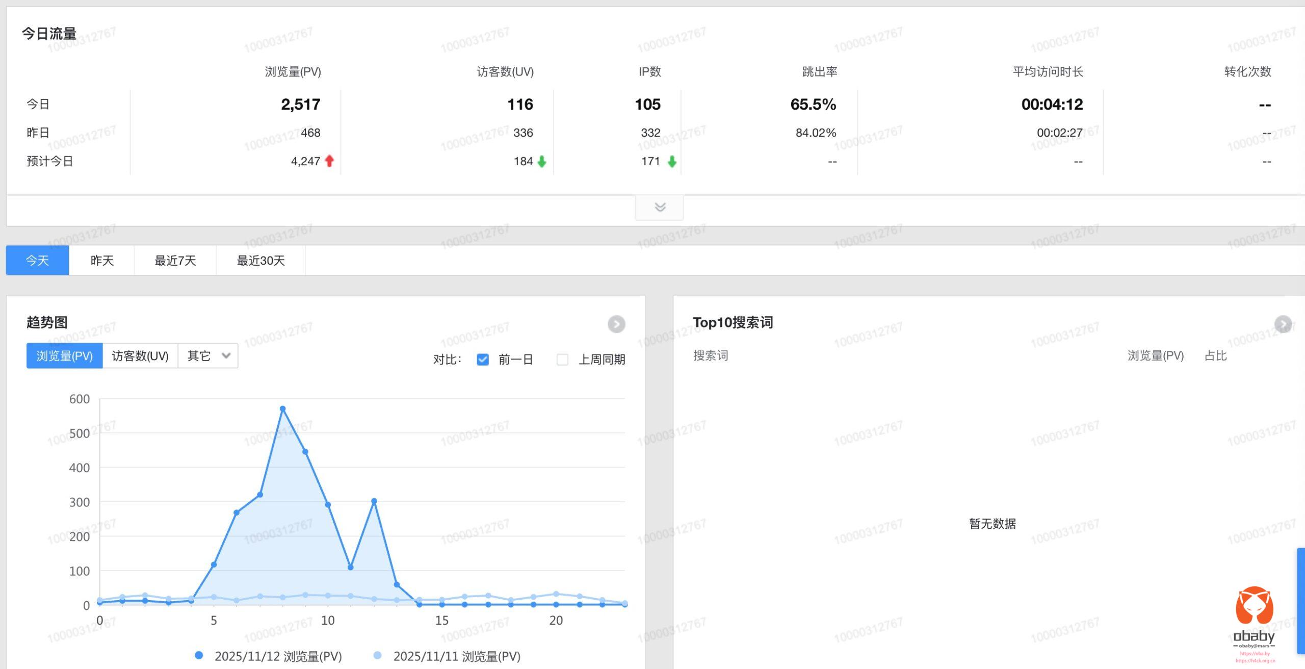The width and height of the screenshot is (1305, 669).
Task: Click the red up arrow beside 4,247
Action: (x=329, y=161)
